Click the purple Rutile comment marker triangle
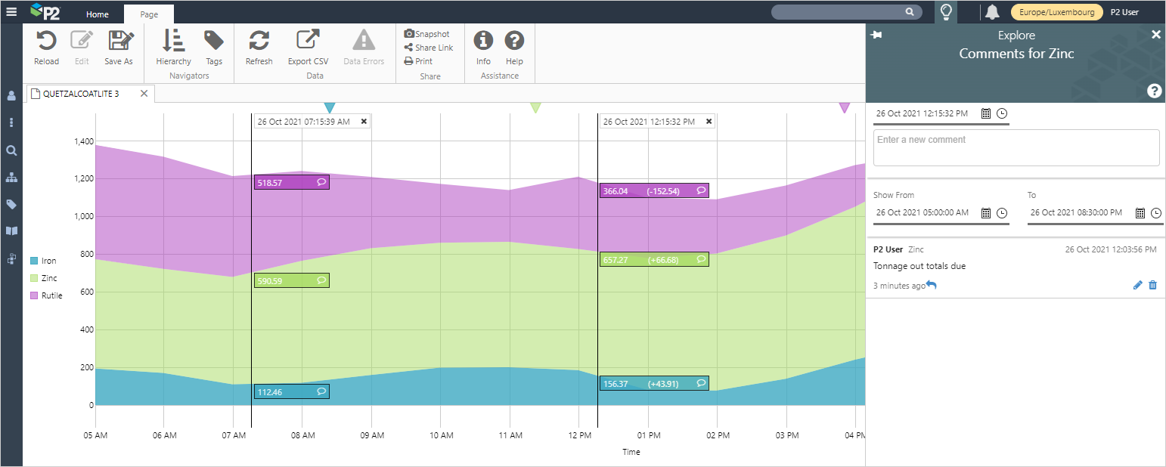Viewport: 1166px width, 467px height. click(844, 108)
